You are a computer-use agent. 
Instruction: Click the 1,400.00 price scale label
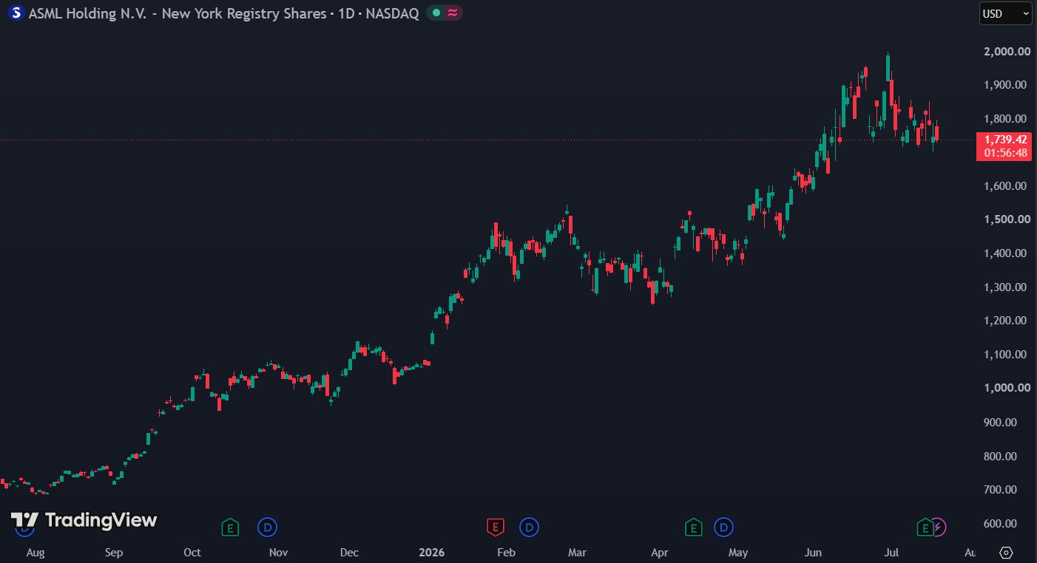click(1004, 253)
